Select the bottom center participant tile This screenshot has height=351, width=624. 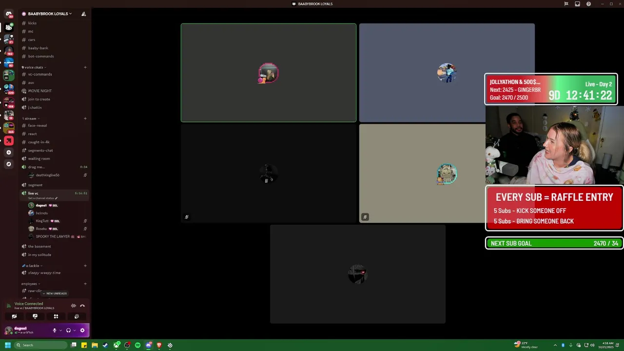click(x=358, y=274)
